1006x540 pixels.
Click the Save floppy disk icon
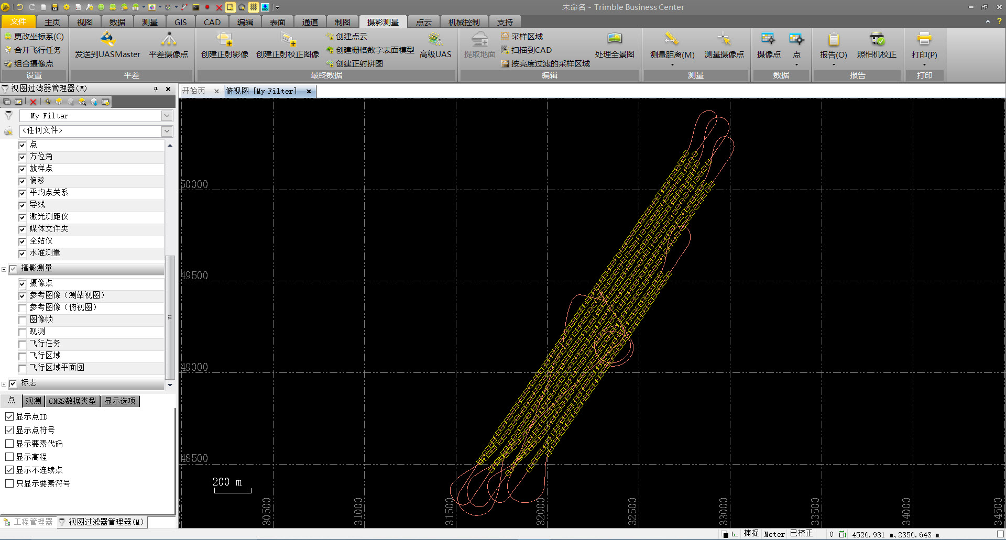pyautogui.click(x=54, y=7)
